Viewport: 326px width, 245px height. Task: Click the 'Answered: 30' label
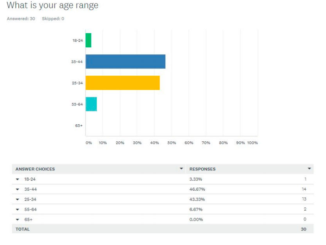tap(21, 19)
